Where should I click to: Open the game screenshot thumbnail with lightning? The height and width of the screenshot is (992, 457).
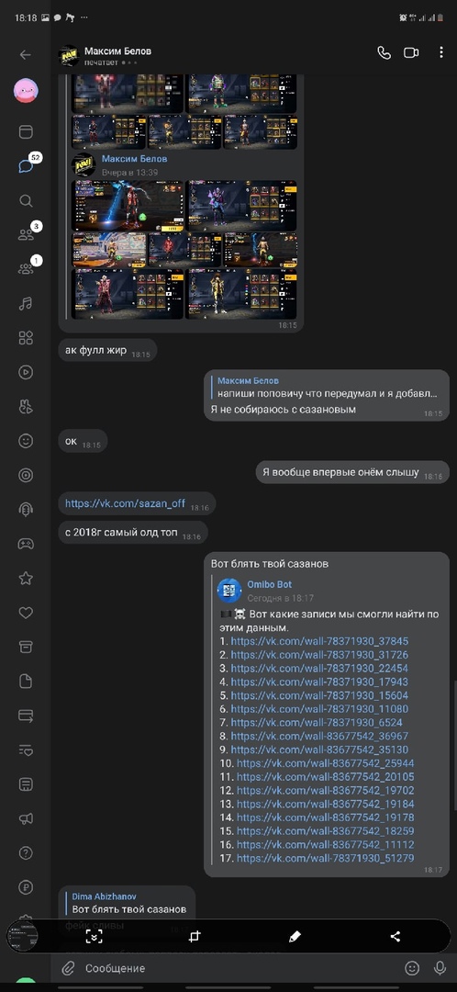[128, 206]
